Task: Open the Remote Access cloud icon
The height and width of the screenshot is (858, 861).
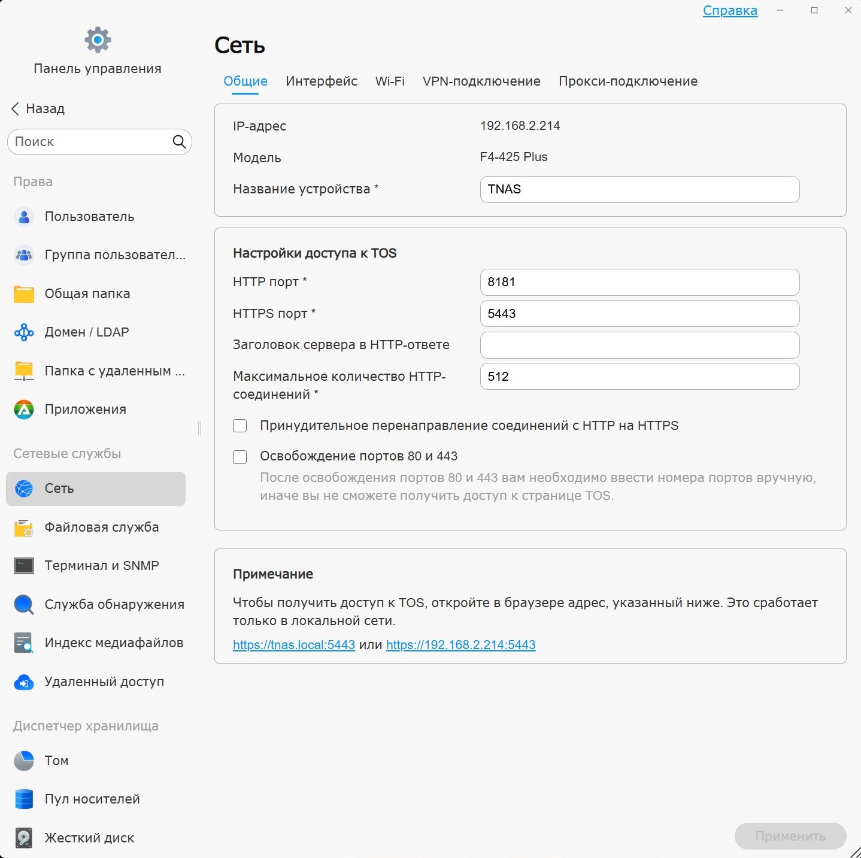Action: pyautogui.click(x=24, y=682)
